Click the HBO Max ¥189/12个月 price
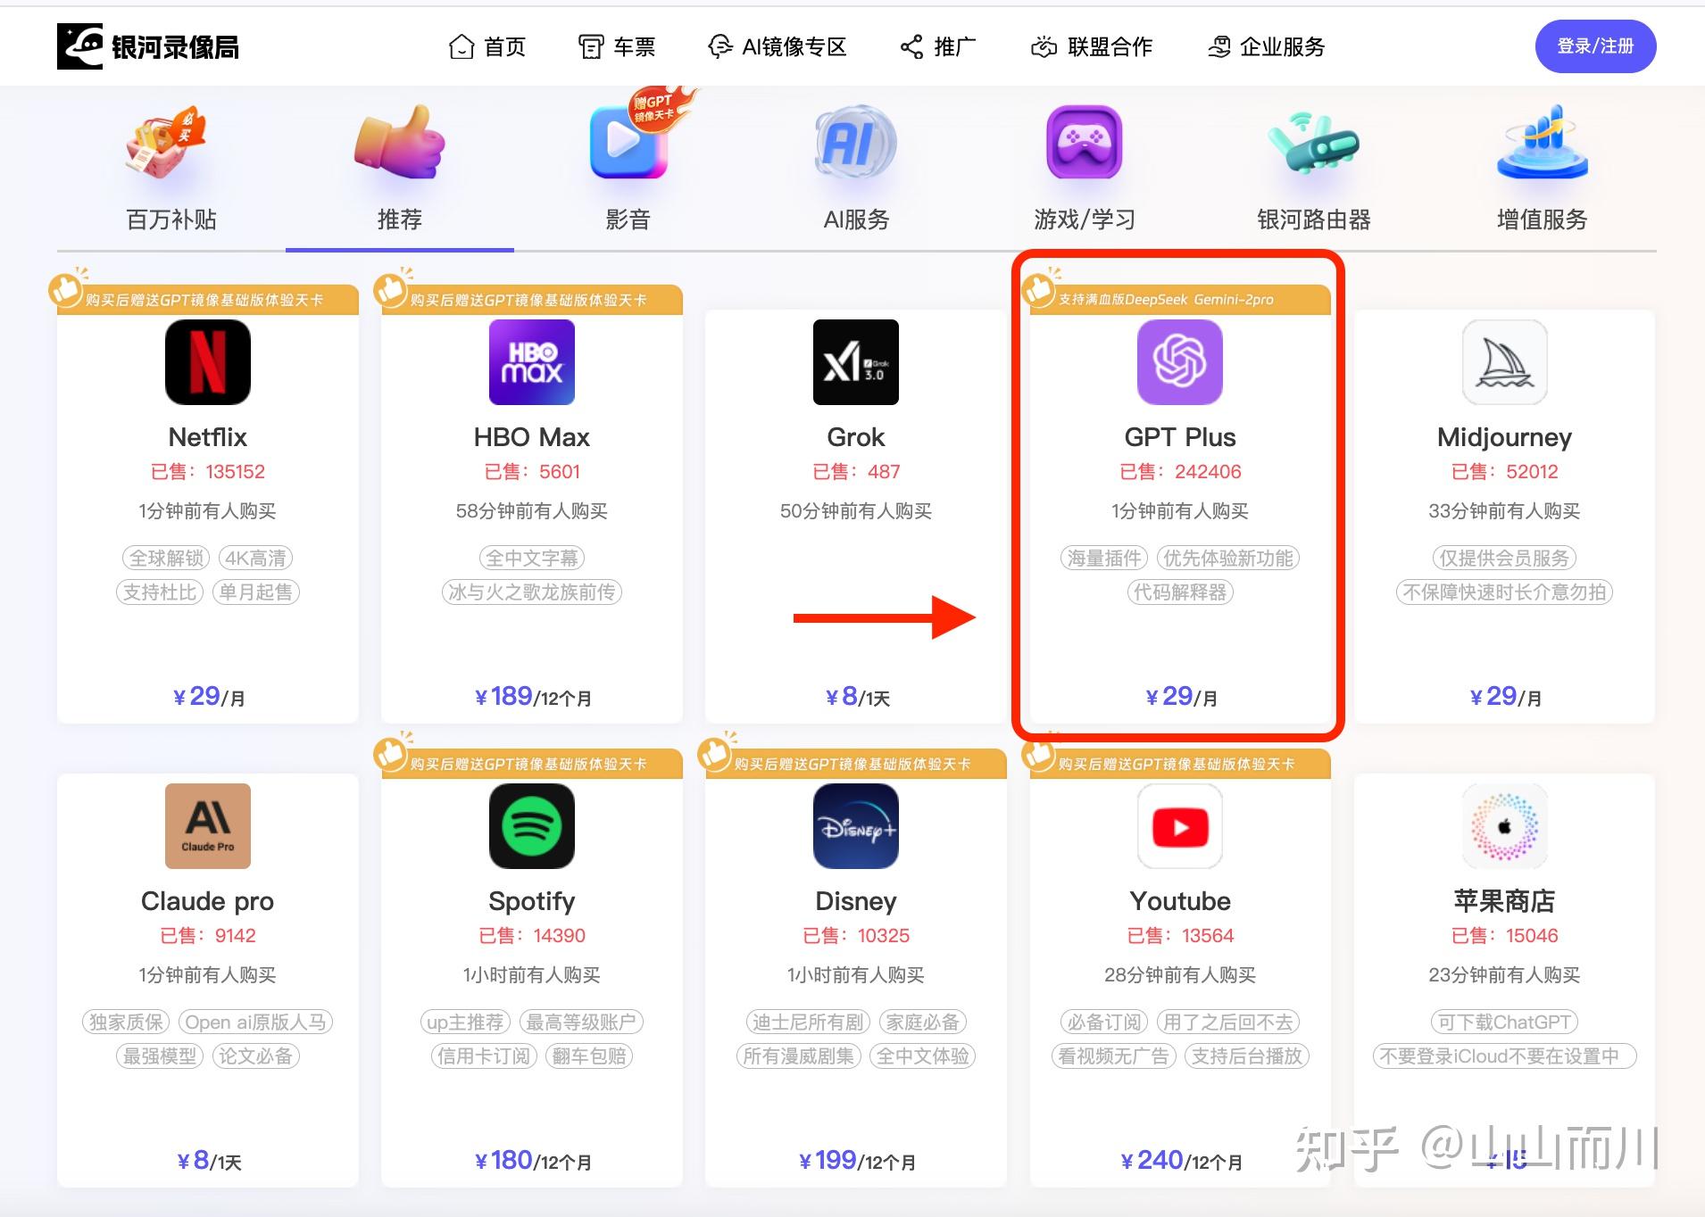This screenshot has width=1705, height=1217. click(x=532, y=696)
